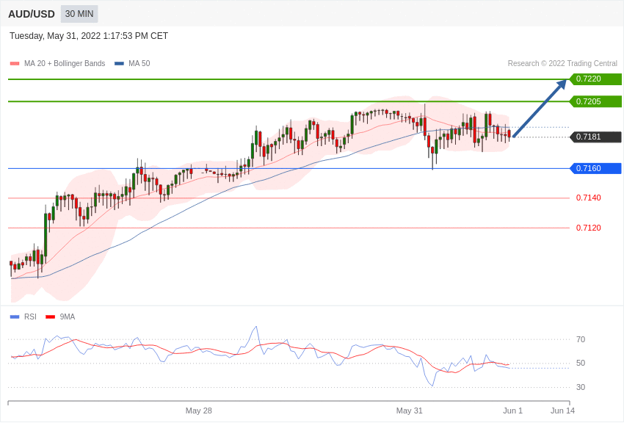Click the 0.7181 current price tag
This screenshot has width=624, height=423.
596,137
